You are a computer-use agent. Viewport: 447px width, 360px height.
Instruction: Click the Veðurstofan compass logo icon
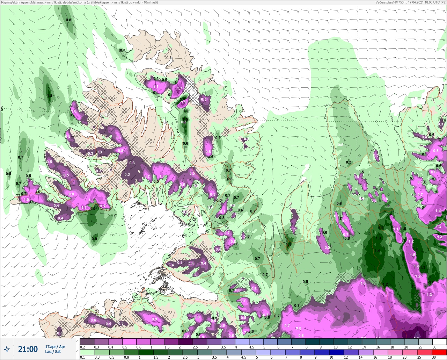(x=7, y=349)
